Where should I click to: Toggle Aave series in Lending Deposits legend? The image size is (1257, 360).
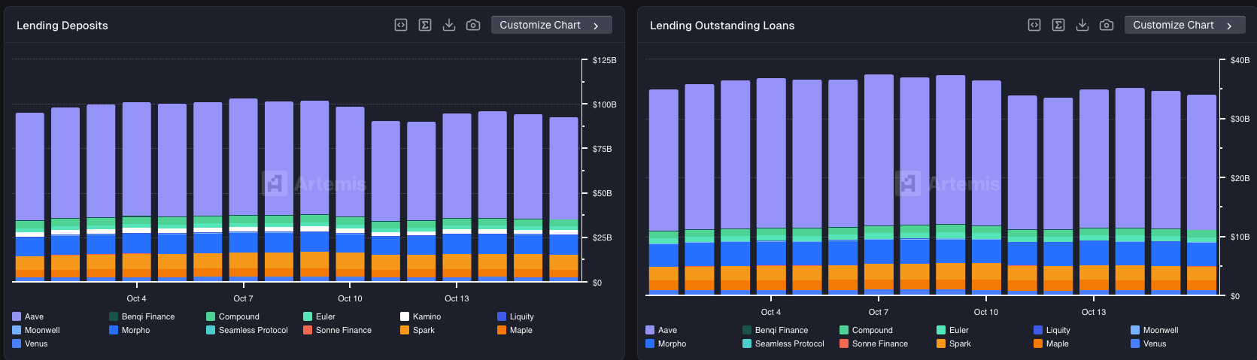click(28, 316)
